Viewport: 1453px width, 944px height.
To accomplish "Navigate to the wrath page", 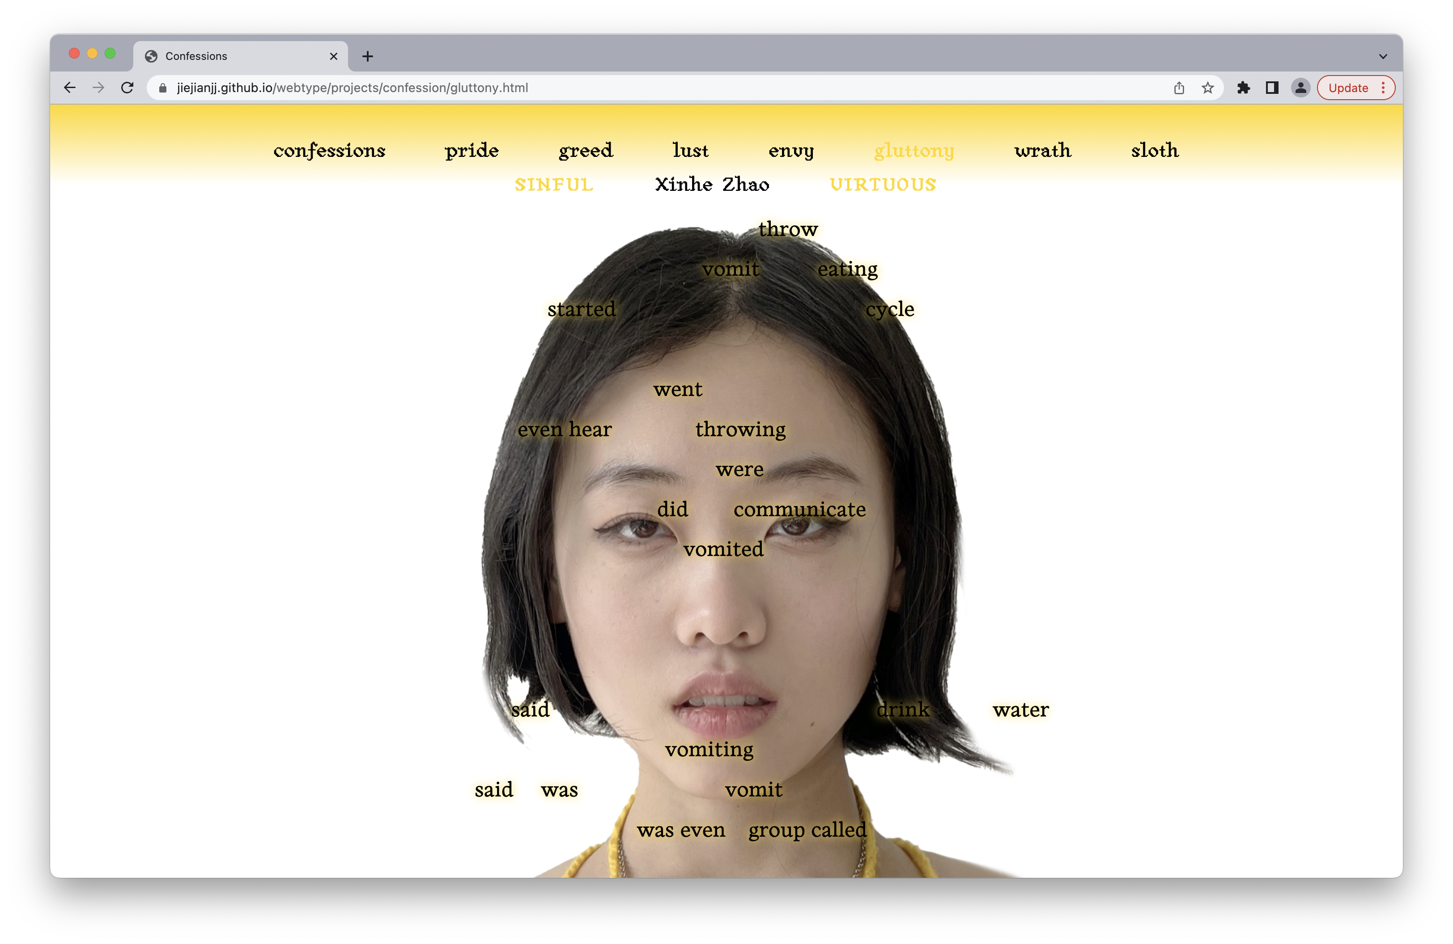I will (1043, 150).
